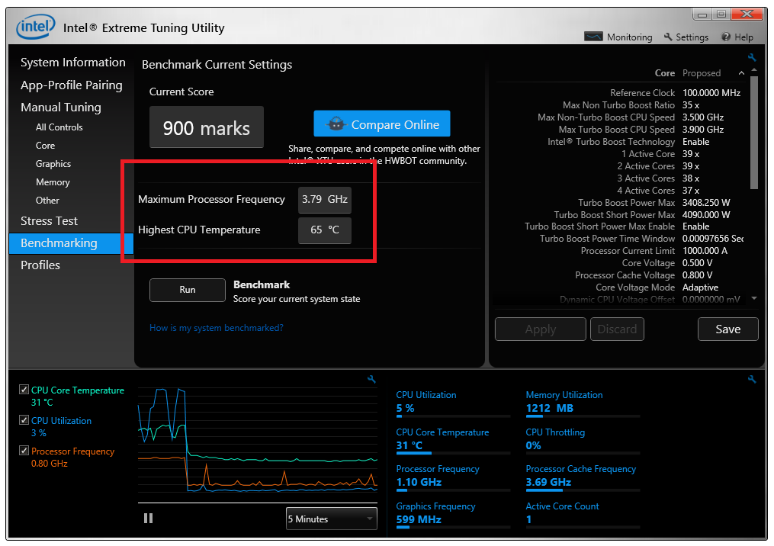Click 1 Active Core ratio 39 x
The image size is (774, 546).
coord(691,154)
